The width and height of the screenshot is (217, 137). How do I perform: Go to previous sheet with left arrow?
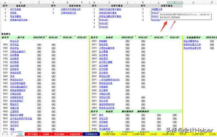tap(3, 134)
